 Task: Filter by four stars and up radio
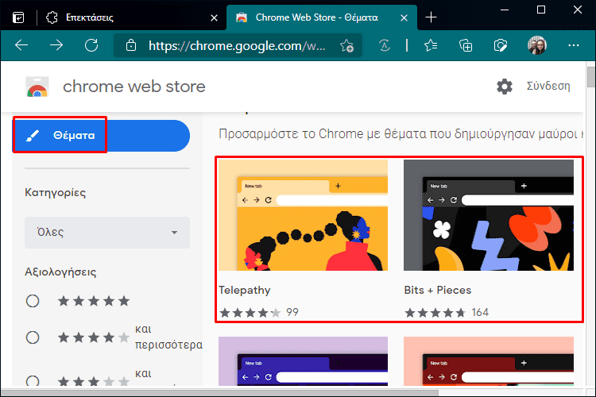33,337
